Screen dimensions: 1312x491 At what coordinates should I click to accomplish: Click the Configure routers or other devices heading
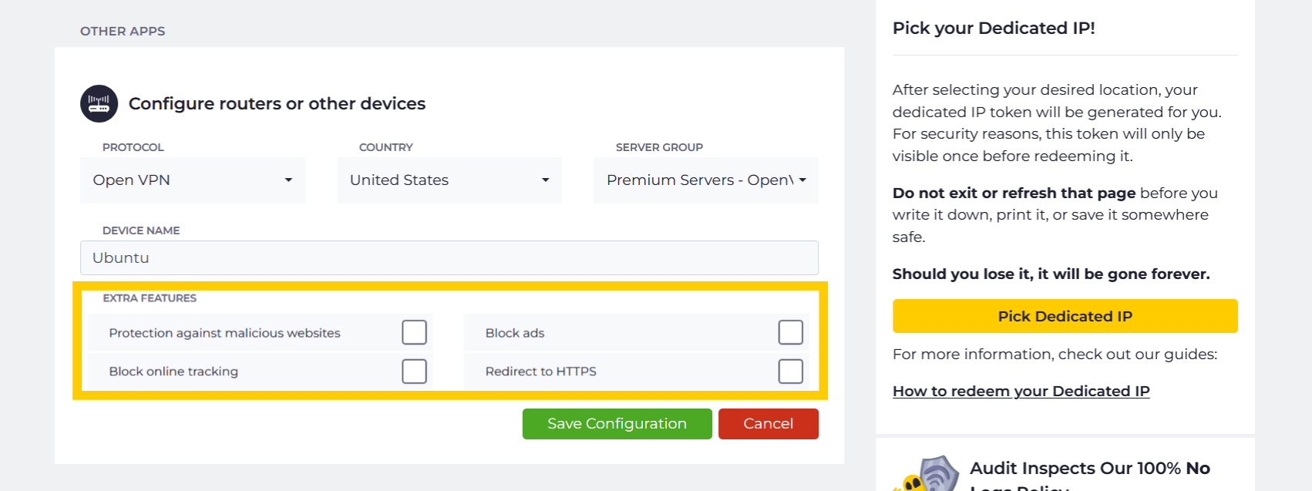(277, 103)
